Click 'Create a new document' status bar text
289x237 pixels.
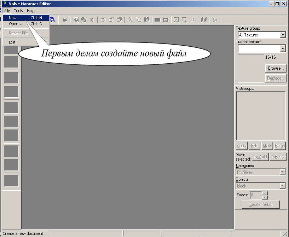[x=23, y=233]
